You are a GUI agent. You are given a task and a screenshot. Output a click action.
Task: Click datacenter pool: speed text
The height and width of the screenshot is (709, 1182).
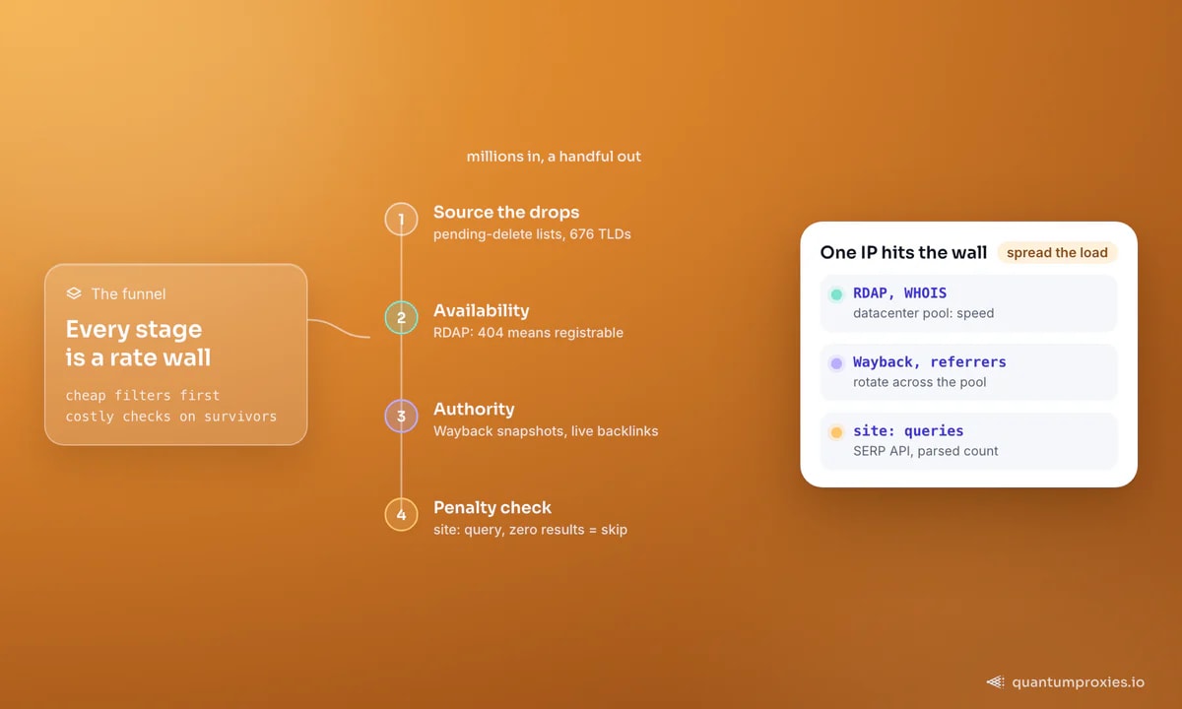pyautogui.click(x=923, y=313)
